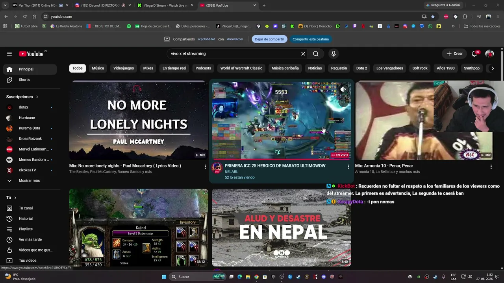Open options menu for the ICC 25 live video
The height and width of the screenshot is (283, 504).
[348, 167]
